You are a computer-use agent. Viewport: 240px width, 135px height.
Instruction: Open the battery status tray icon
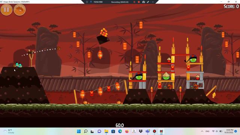point(221,131)
